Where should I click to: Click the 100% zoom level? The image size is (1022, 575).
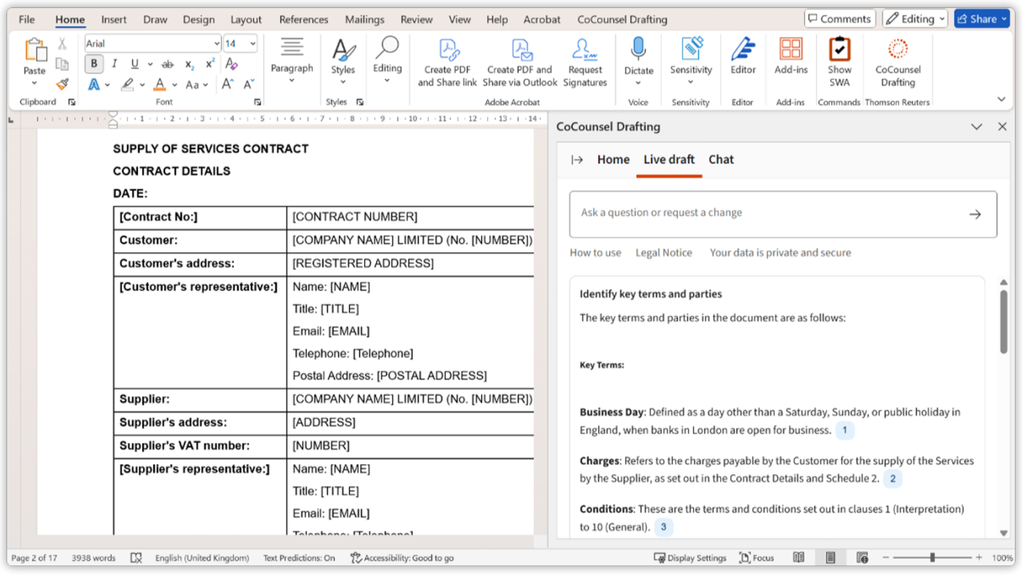[1002, 557]
